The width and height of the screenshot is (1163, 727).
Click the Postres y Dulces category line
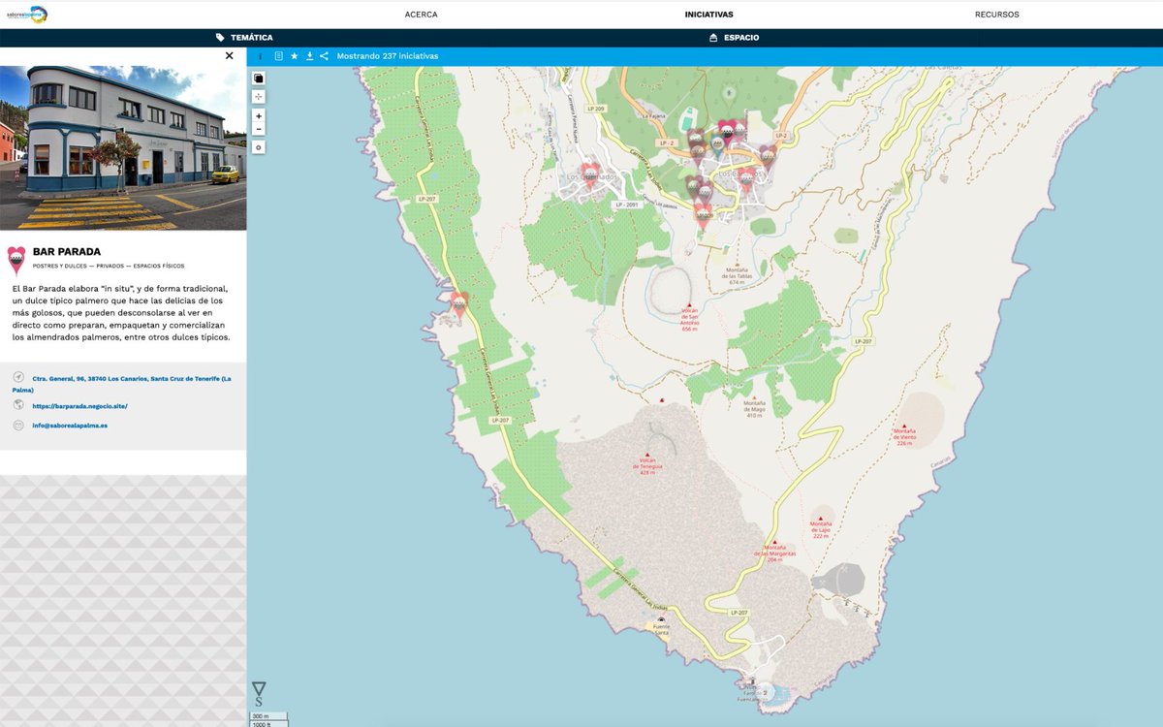(x=109, y=266)
